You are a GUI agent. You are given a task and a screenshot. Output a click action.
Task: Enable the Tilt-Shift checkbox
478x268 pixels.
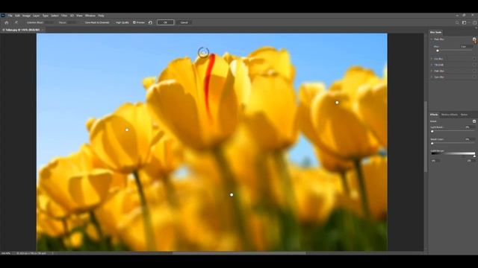474,65
